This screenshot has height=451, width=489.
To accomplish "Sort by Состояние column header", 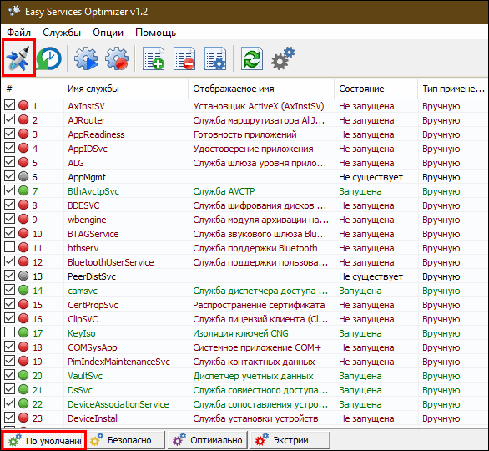I will pos(376,89).
